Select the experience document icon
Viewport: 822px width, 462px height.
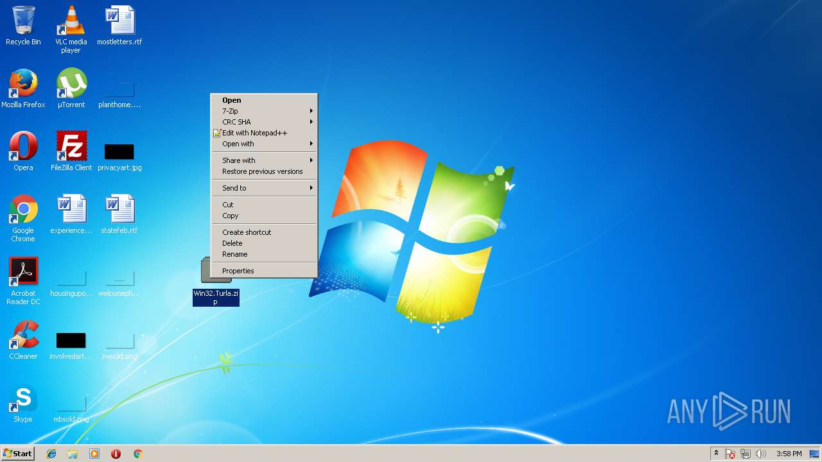71,214
